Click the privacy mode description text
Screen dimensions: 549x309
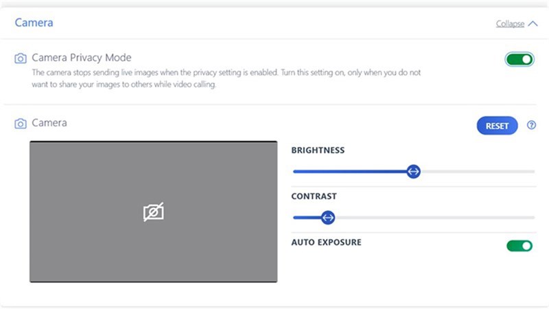point(226,78)
